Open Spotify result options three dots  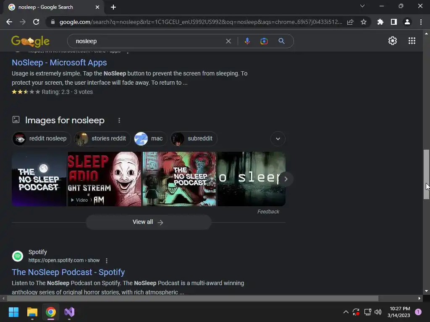107,261
